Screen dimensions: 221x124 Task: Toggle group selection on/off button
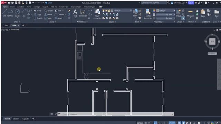(183, 18)
